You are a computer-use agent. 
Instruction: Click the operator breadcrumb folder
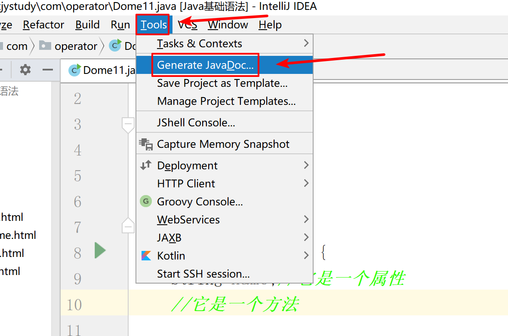coord(69,46)
